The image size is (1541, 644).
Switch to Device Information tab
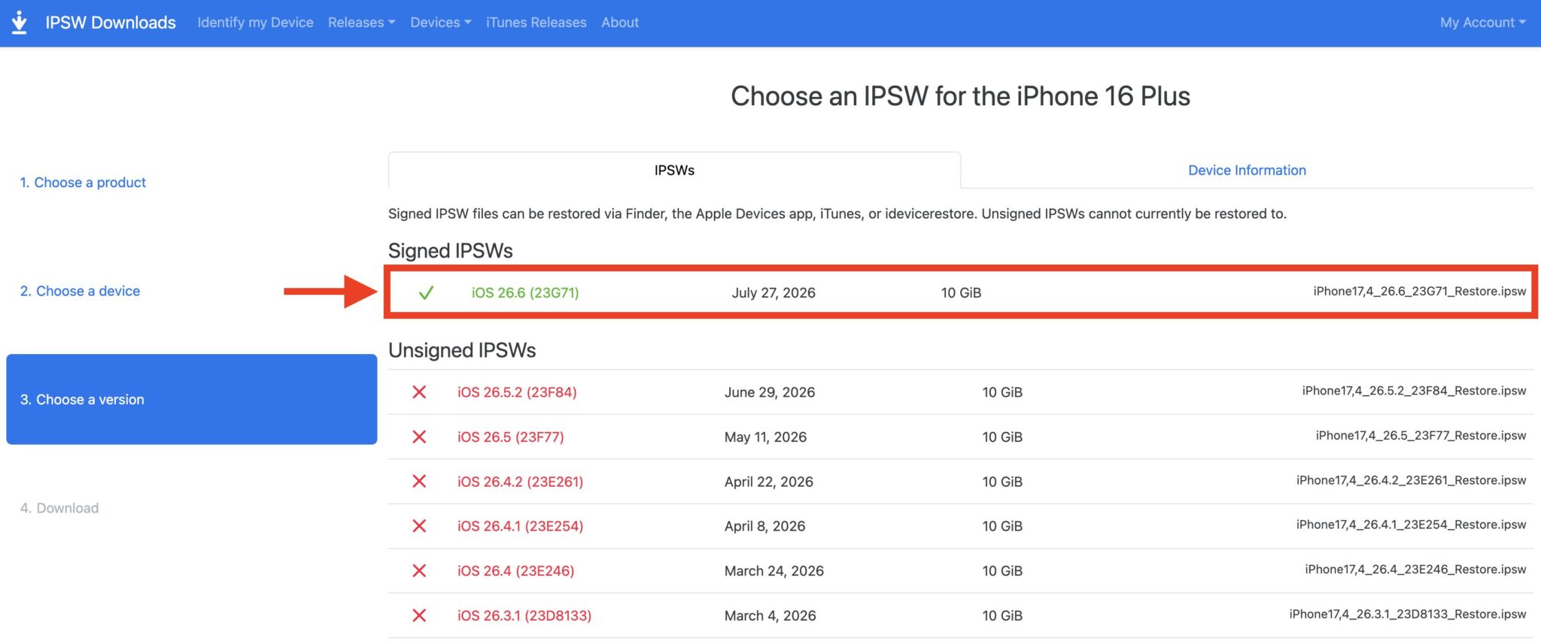coord(1247,171)
